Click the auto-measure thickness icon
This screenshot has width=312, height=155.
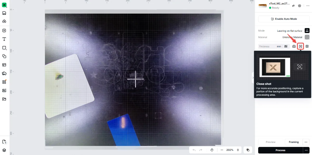pyautogui.click(x=286, y=46)
